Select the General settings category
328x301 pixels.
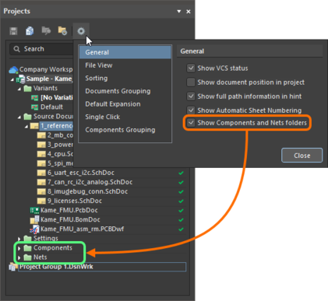click(125, 52)
